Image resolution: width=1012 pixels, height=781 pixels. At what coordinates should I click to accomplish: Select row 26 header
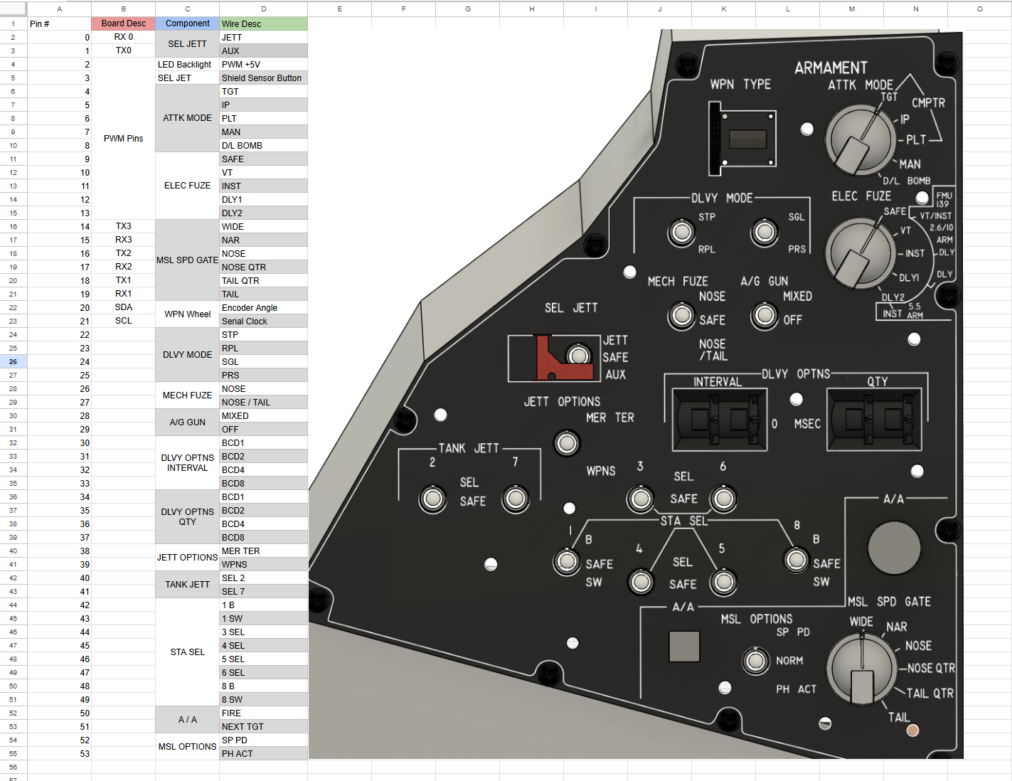tap(13, 361)
